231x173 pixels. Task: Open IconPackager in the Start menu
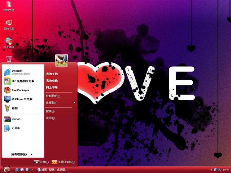(23, 90)
